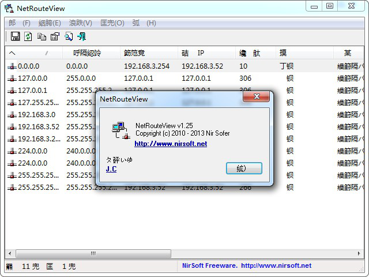Select the gateway cell 192.168.3.254
This screenshot has width=369, height=277.
pyautogui.click(x=146, y=66)
